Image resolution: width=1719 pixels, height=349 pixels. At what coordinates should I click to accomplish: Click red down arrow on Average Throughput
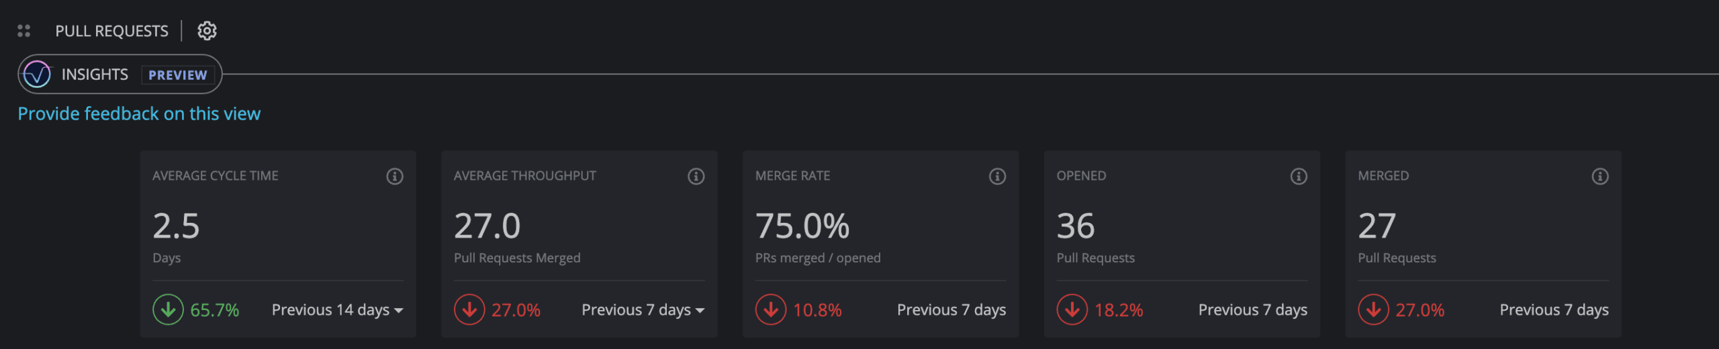(469, 309)
